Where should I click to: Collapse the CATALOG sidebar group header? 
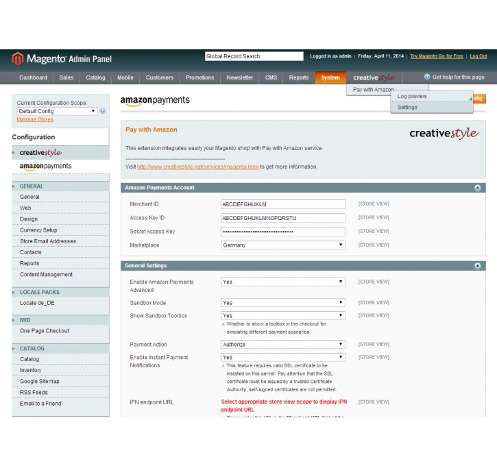pos(60,348)
